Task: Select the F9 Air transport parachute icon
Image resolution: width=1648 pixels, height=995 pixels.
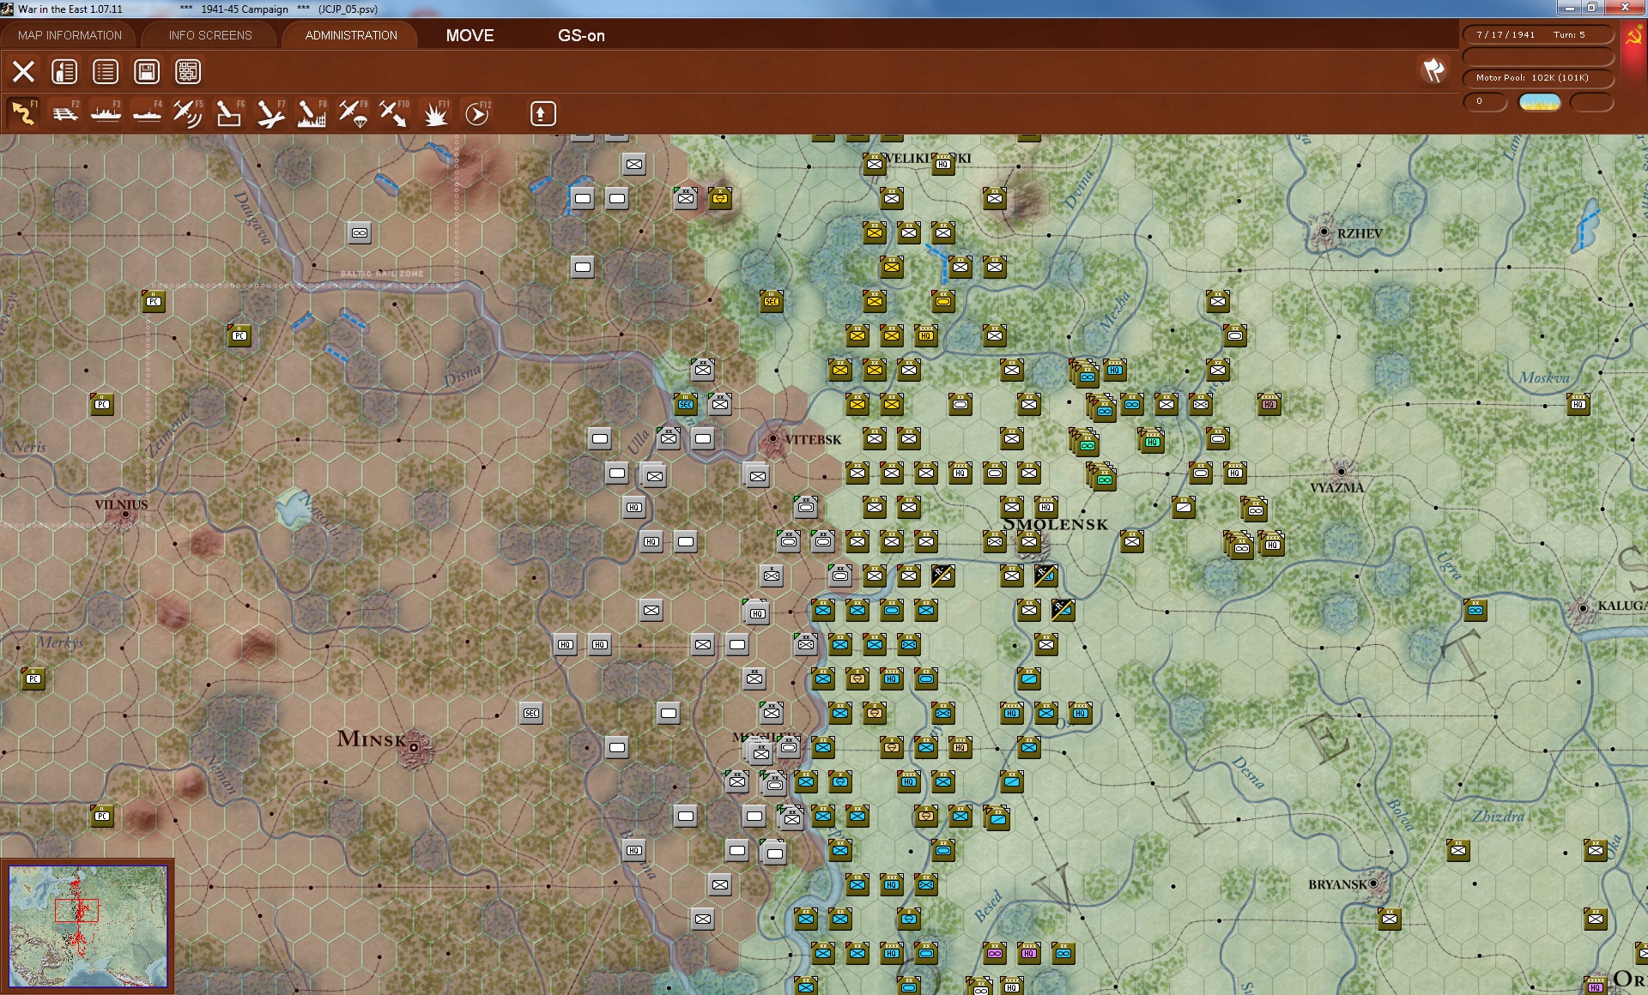Action: 353,113
